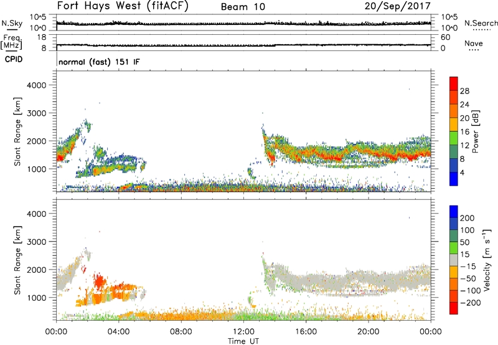Click the "24" value on Power color bar

pos(464,105)
